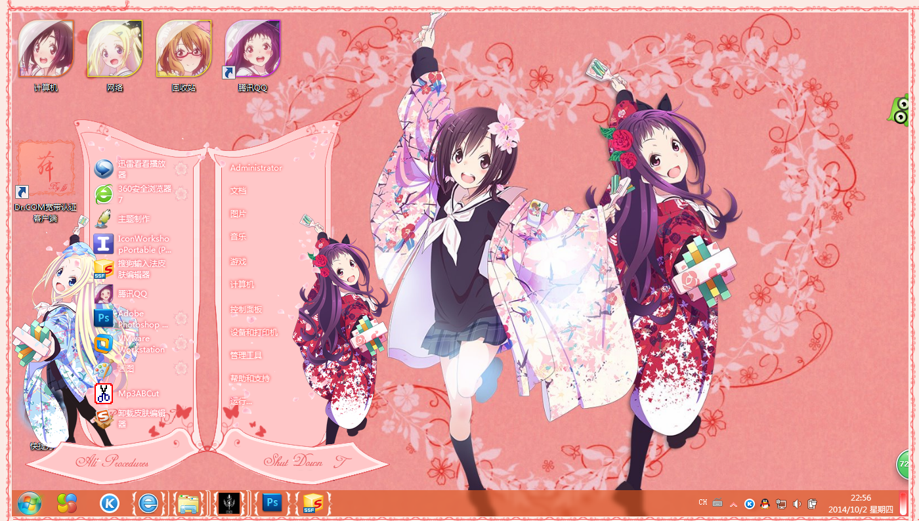Viewport: 919px width, 521px height.
Task: Expand jump list for 画图
Action: (x=182, y=369)
